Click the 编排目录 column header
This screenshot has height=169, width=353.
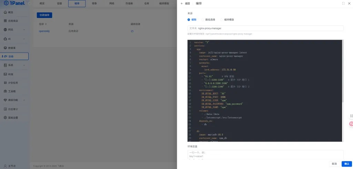point(135,24)
